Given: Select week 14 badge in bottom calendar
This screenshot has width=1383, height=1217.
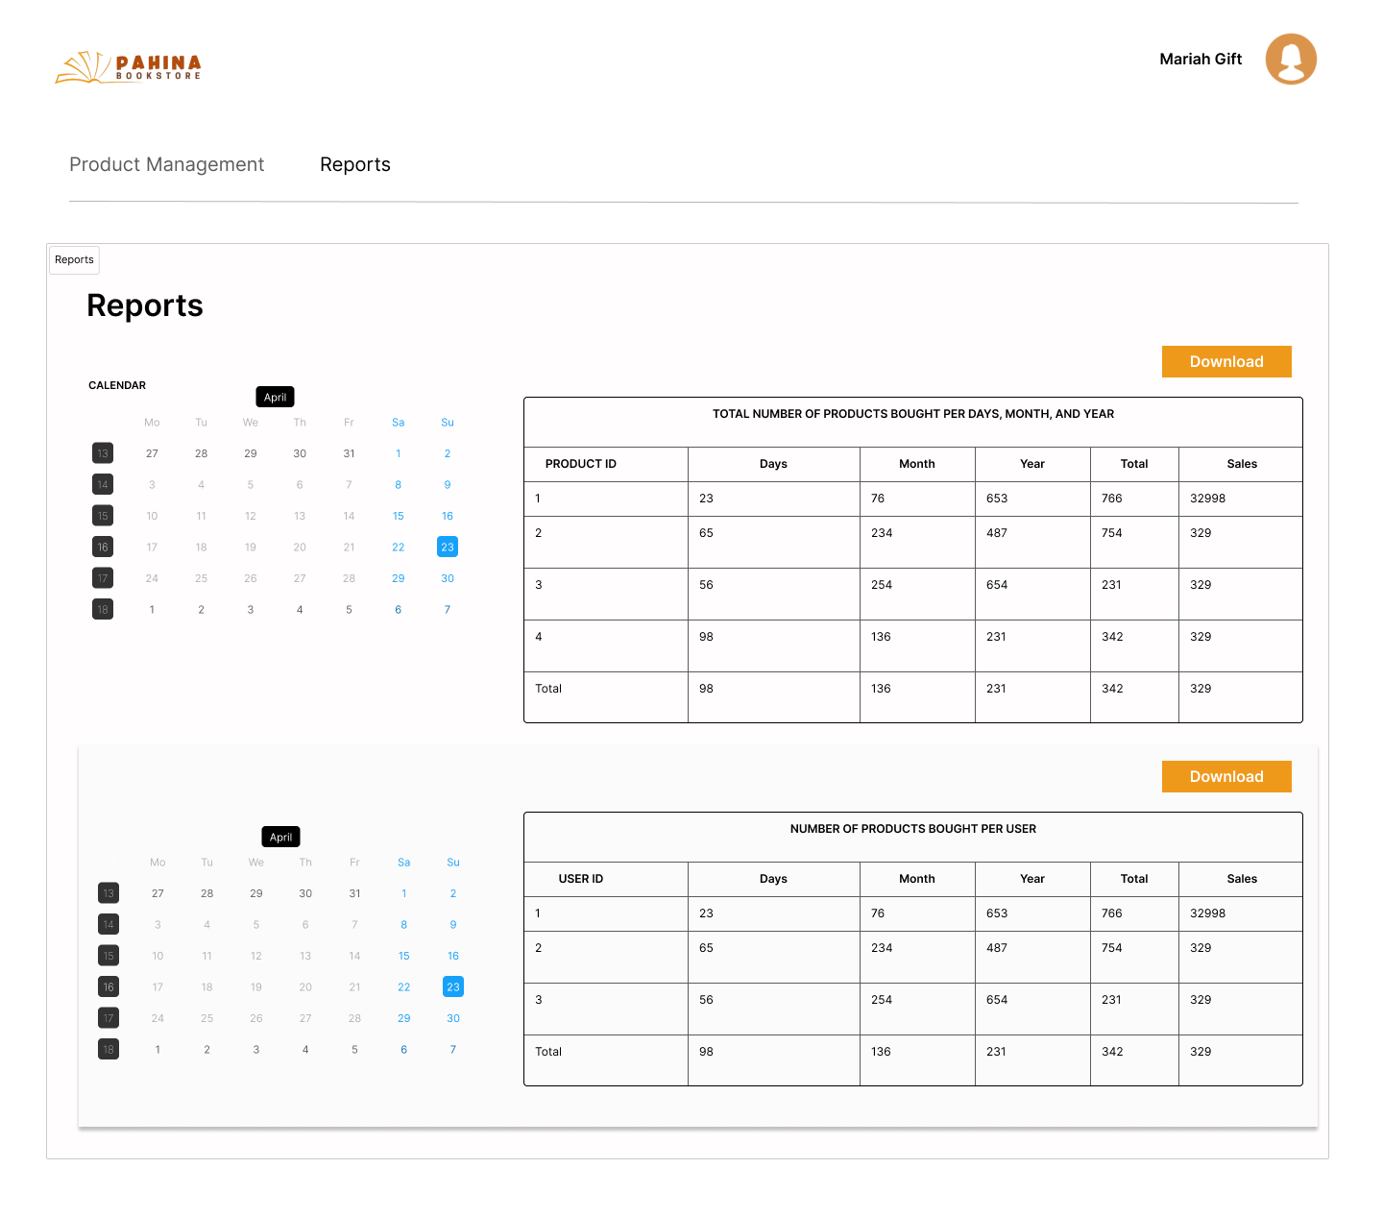Looking at the screenshot, I should [109, 924].
